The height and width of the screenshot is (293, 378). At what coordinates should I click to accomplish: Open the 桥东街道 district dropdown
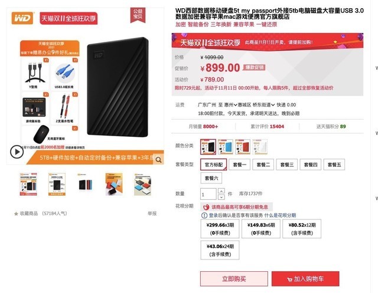coord(263,105)
